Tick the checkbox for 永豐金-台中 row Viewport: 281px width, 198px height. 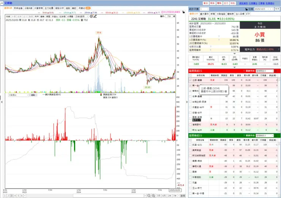point(190,107)
